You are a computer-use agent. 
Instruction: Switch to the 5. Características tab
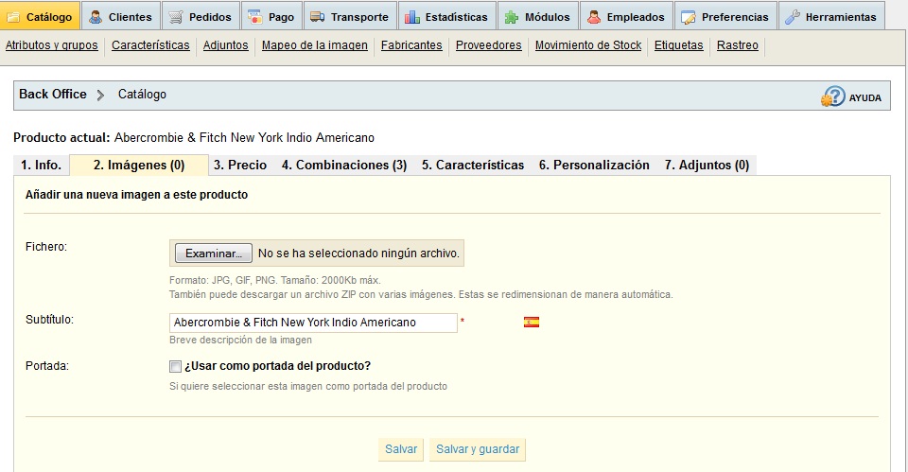coord(473,165)
